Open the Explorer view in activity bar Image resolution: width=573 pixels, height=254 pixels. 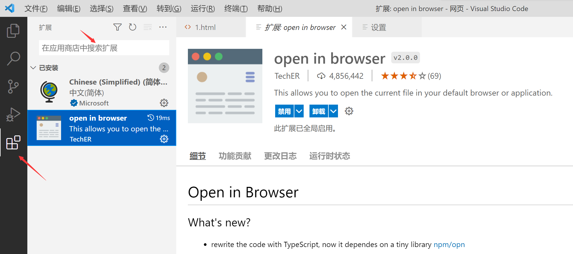tap(13, 31)
